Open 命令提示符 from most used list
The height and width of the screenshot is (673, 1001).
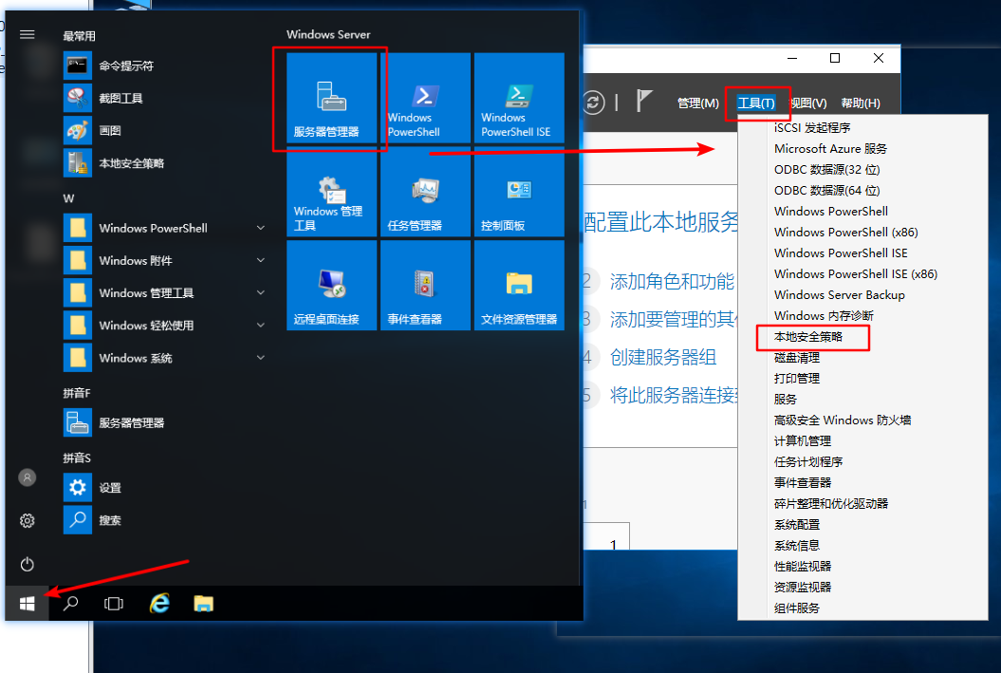click(x=165, y=65)
